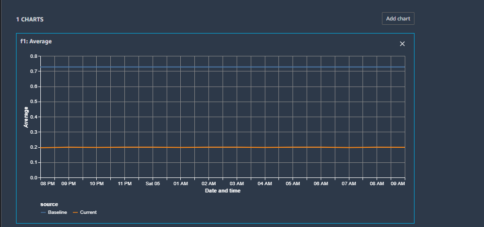Click the 11 PM x-axis tick label
Viewport: 484px width, 227px height.
click(124, 184)
